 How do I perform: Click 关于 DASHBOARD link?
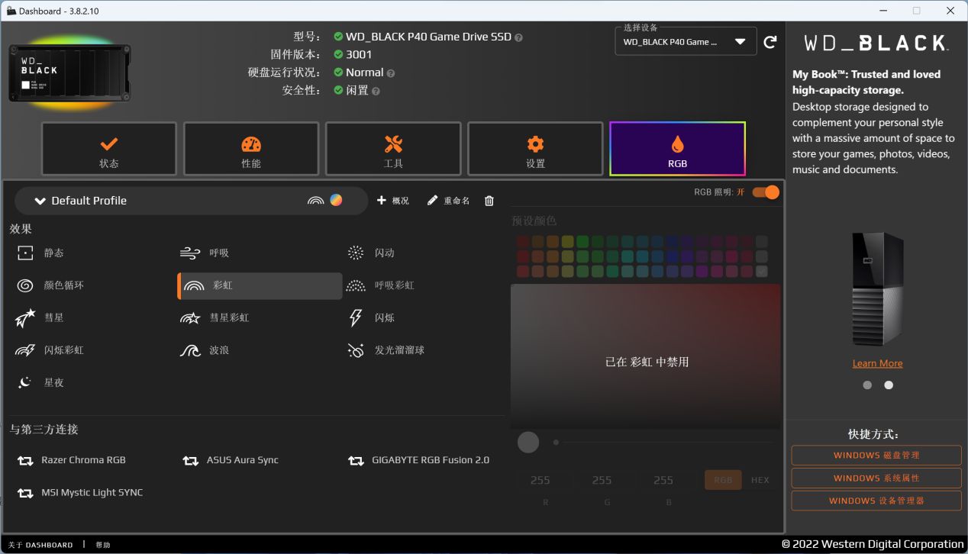(x=40, y=545)
